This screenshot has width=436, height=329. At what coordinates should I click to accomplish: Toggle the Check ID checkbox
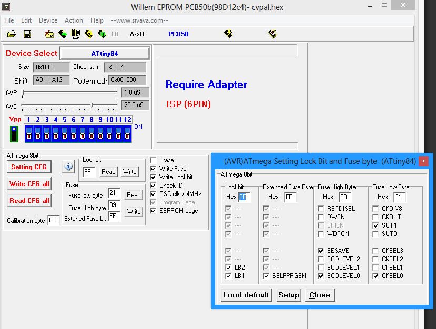[x=153, y=186]
